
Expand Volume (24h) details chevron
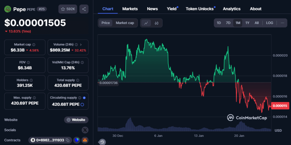pyautogui.click(x=81, y=44)
